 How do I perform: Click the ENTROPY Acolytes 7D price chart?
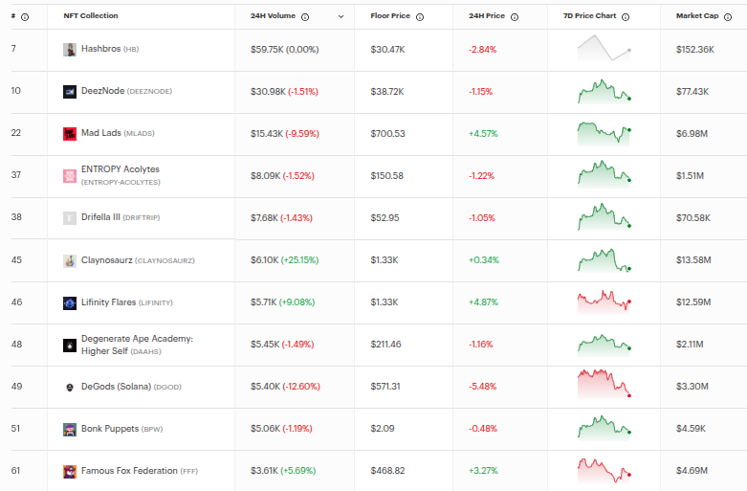pyautogui.click(x=604, y=174)
